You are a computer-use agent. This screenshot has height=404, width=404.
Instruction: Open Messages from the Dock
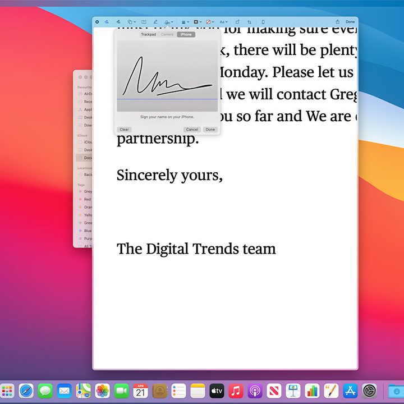point(45,391)
